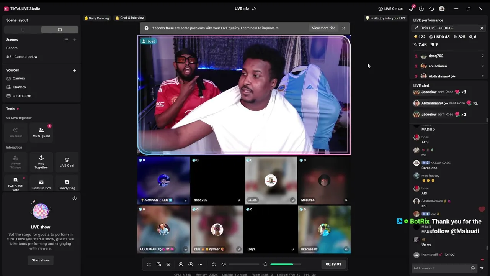Viewport: 490px width, 276px height.
Task: Dismiss the LIVE quality warning
Action: 343,28
